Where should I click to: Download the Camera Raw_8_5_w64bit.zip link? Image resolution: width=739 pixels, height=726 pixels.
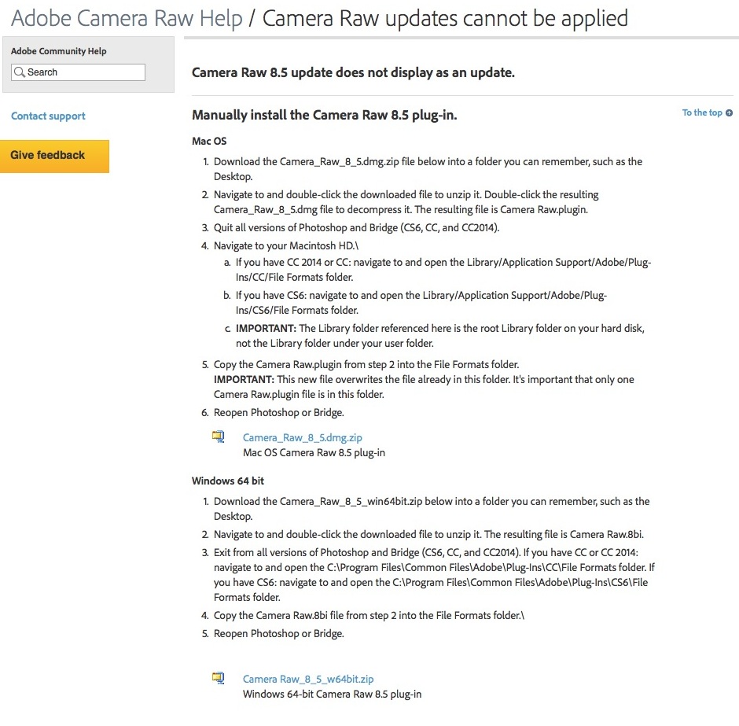click(308, 679)
